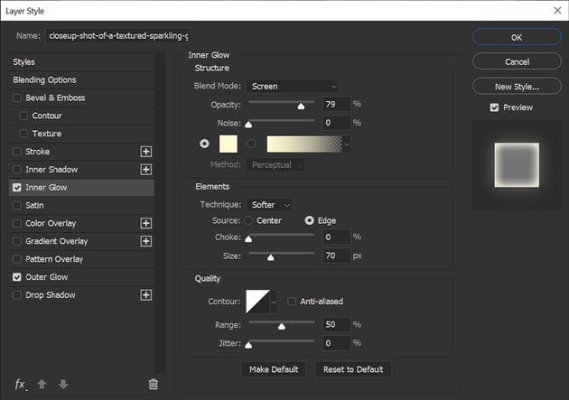569x400 pixels.
Task: Click the Opacity value field showing 79
Action: 336,105
